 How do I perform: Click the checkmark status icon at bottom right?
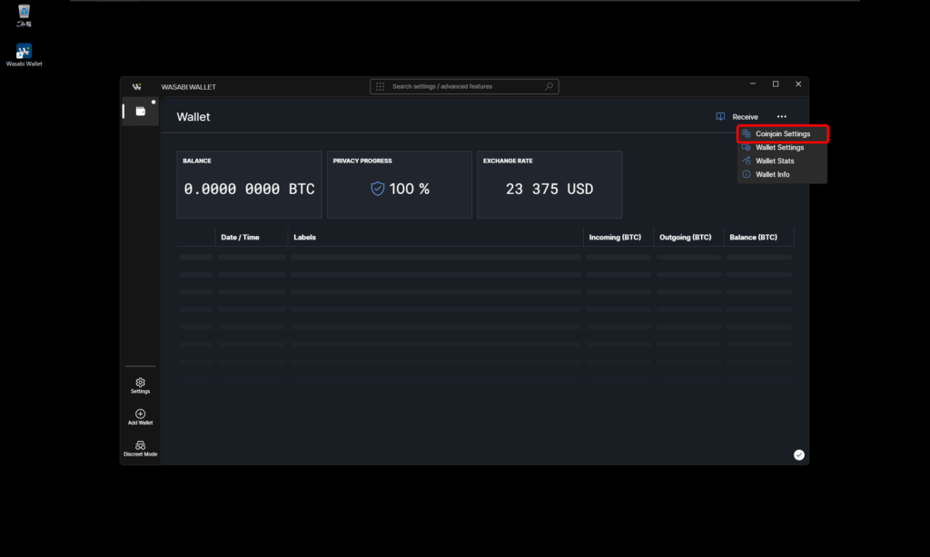(x=799, y=455)
